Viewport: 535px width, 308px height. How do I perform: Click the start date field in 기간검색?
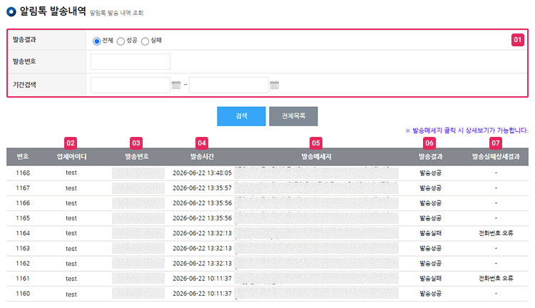point(131,85)
